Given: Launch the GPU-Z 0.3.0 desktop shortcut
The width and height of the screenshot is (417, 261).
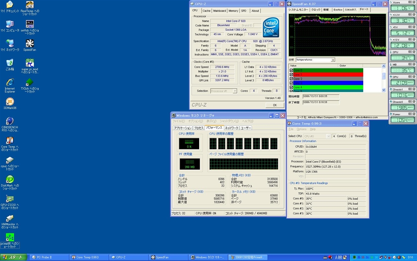Looking at the screenshot, I should point(10,199).
